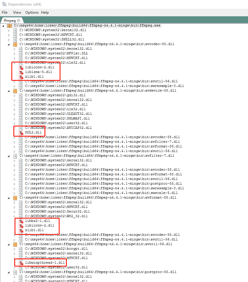Collapse the avformat-58.dll branch

[9, 198]
